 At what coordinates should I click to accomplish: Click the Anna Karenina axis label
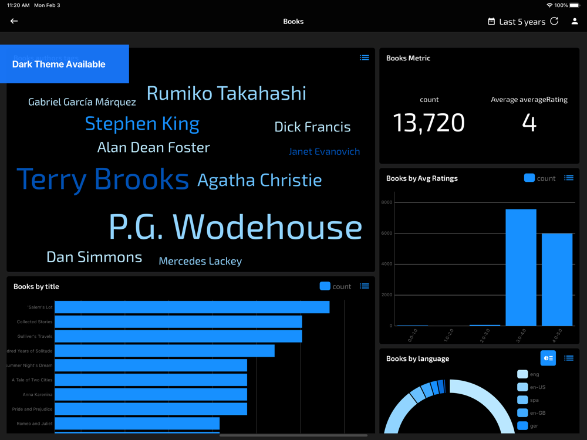pos(38,394)
